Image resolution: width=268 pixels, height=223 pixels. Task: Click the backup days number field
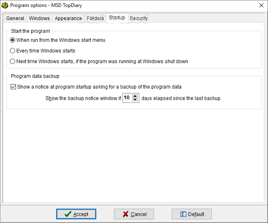[x=127, y=98]
